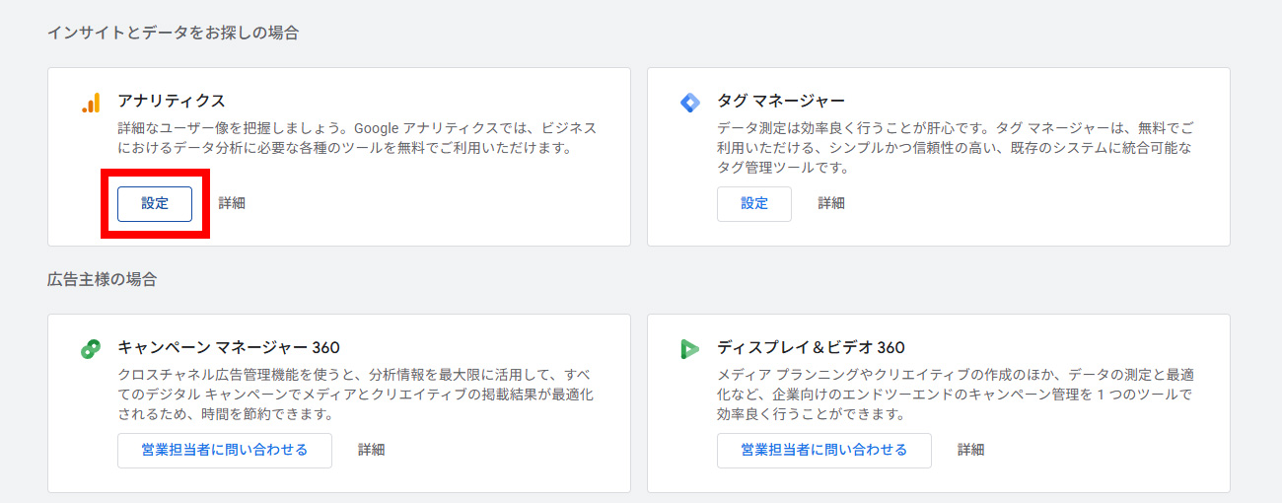Open 詳細 link in キャンペーン マネージャー 360 card
This screenshot has height=503, width=1282.
372,450
